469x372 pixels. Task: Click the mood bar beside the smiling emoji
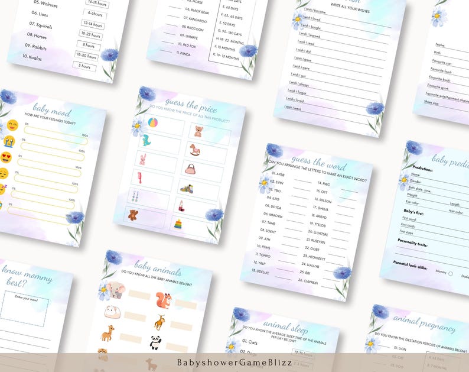[x=56, y=135]
